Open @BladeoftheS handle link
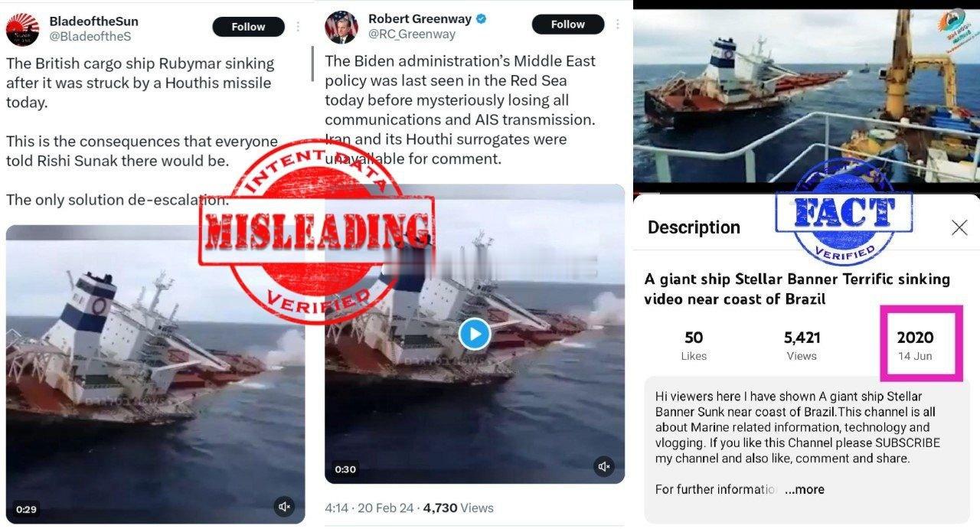This screenshot has height=529, width=980. [90, 35]
